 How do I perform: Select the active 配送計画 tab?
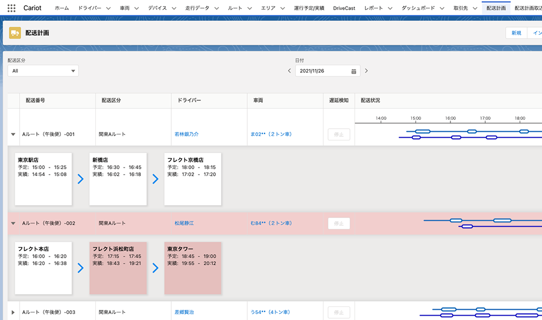point(496,8)
